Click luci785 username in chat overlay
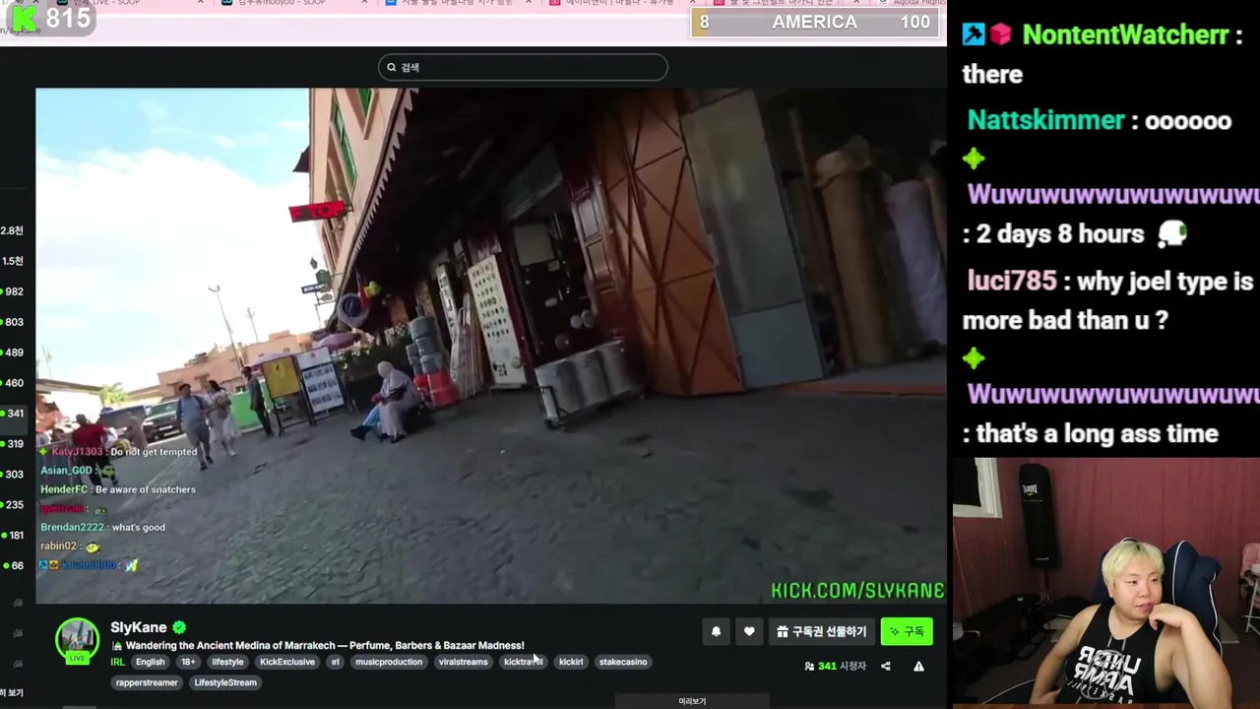The image size is (1260, 709). (1012, 281)
